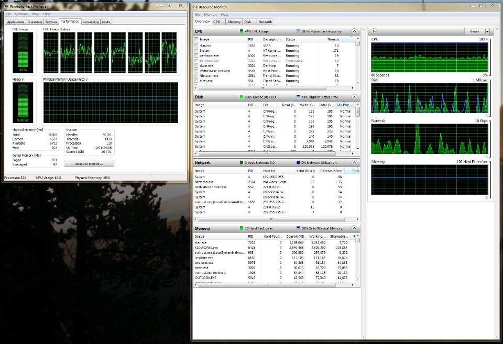Switch to Task Manager Processes tab
This screenshot has height=344, width=503.
click(35, 22)
